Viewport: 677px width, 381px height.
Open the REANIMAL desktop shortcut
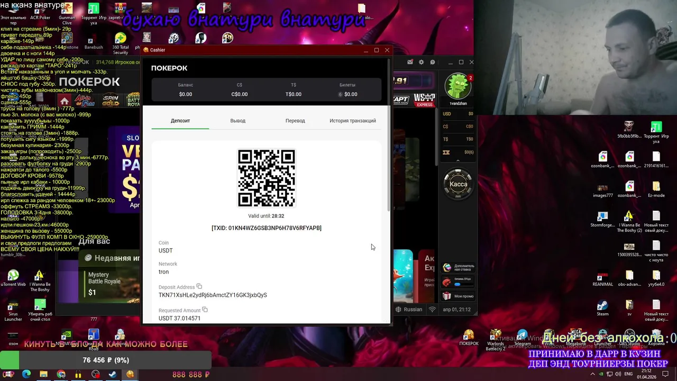point(602,279)
